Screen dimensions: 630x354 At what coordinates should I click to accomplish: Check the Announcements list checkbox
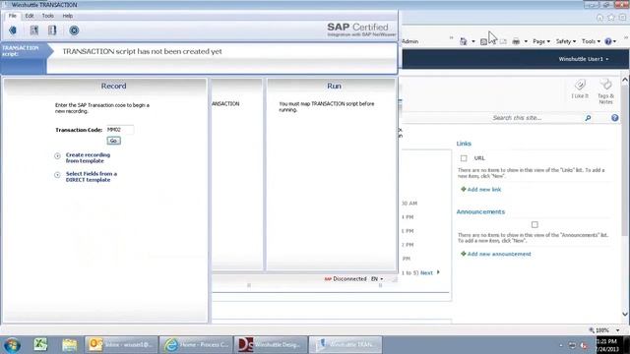tap(535, 225)
